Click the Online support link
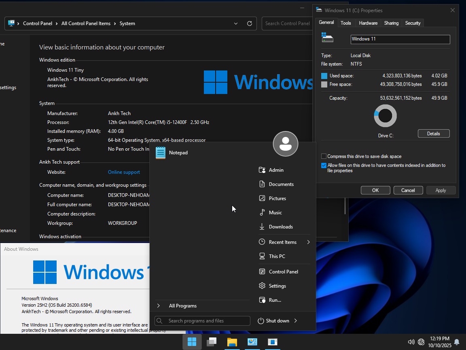 coord(124,172)
